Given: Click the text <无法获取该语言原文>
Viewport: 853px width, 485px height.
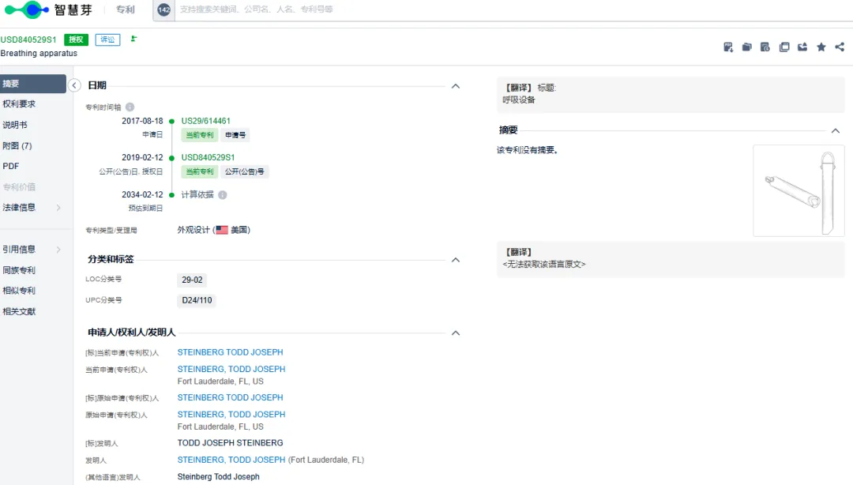Looking at the screenshot, I should click(544, 265).
